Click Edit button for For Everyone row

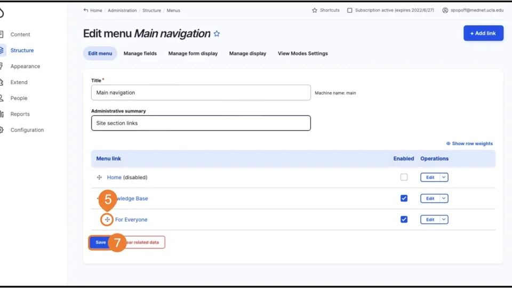[x=430, y=219]
